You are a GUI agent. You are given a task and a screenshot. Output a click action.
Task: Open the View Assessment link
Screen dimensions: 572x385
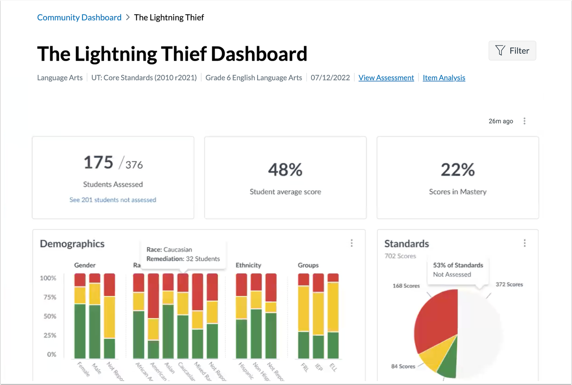pyautogui.click(x=386, y=78)
